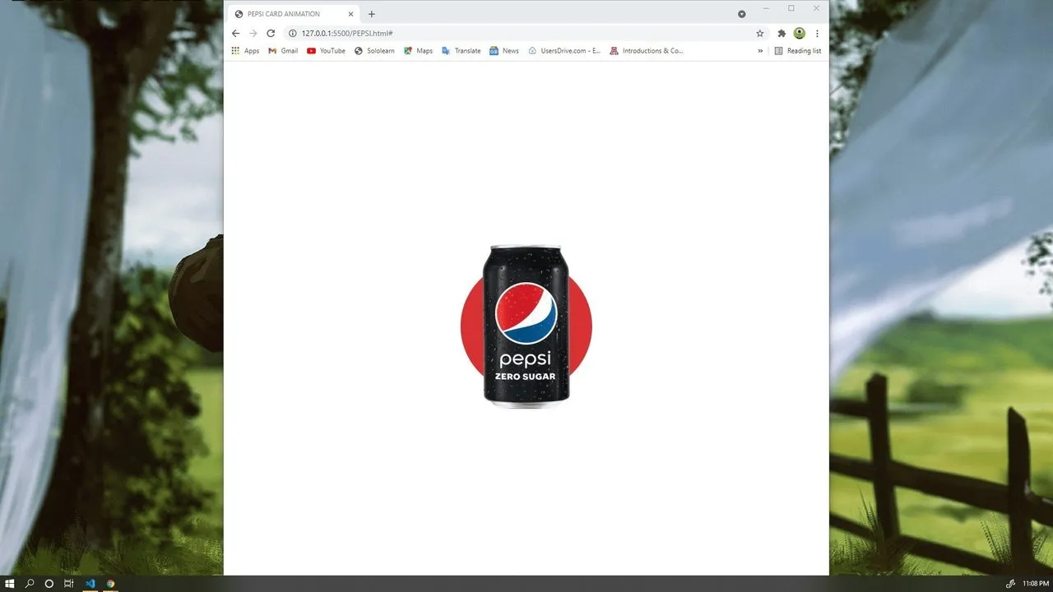1053x592 pixels.
Task: Close the Chrome window
Action: (x=816, y=8)
